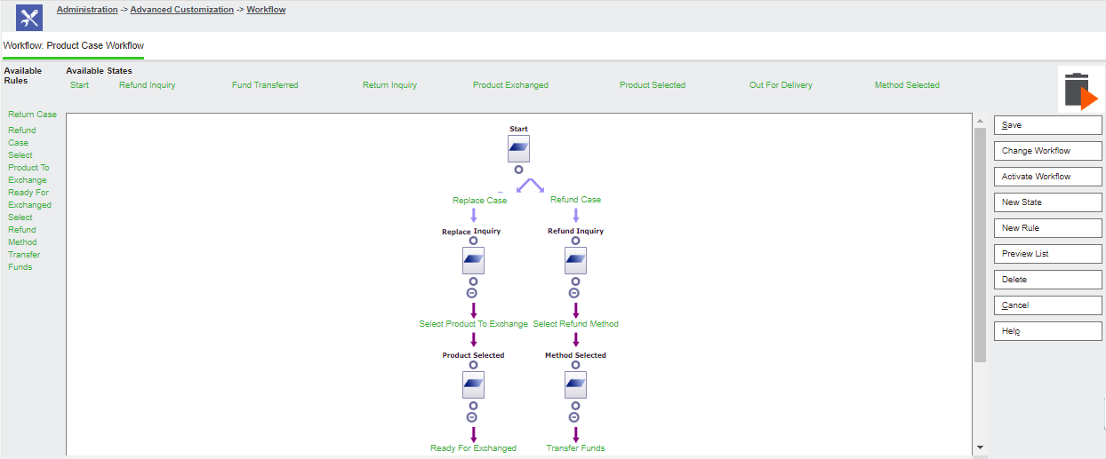Select the Out For Delivery available state
Viewport: 1106px width, 459px height.
[781, 85]
